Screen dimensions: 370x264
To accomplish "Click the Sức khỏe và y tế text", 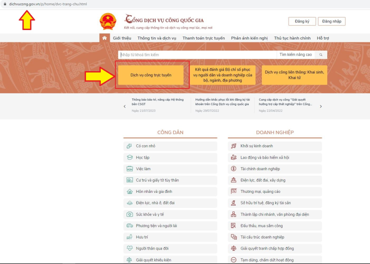I will tap(150, 214).
